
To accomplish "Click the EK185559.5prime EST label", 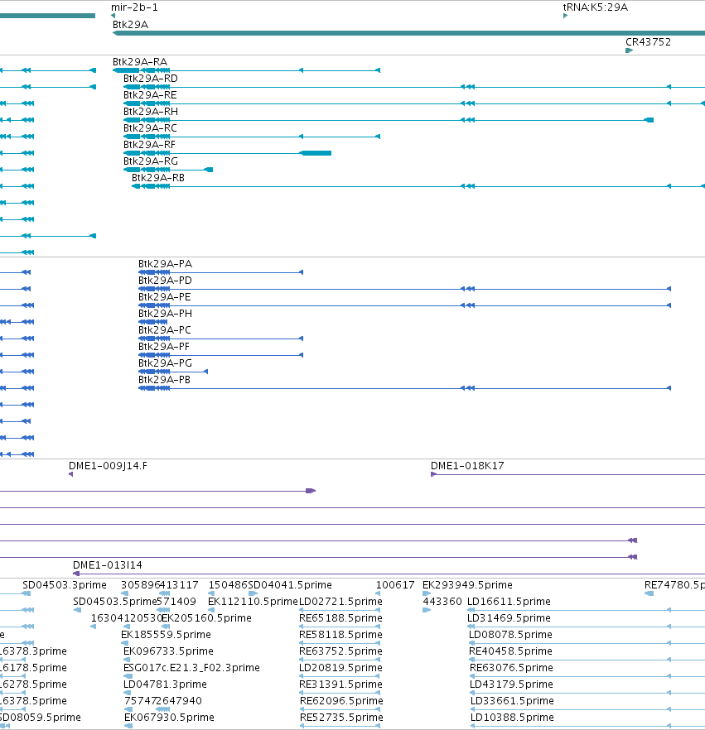I will [166, 635].
